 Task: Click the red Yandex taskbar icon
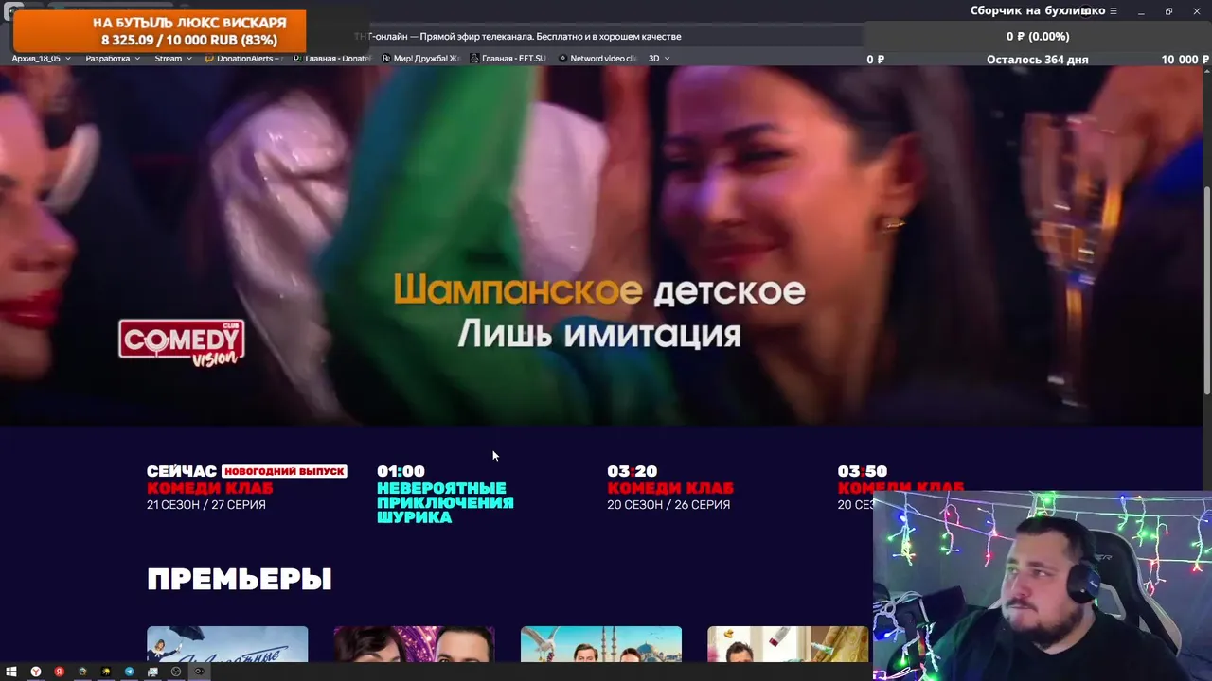coord(59,672)
